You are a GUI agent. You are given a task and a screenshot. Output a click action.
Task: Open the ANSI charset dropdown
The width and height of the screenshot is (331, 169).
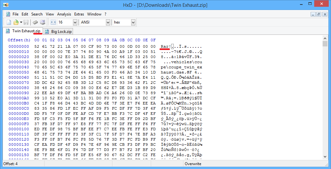108,22
